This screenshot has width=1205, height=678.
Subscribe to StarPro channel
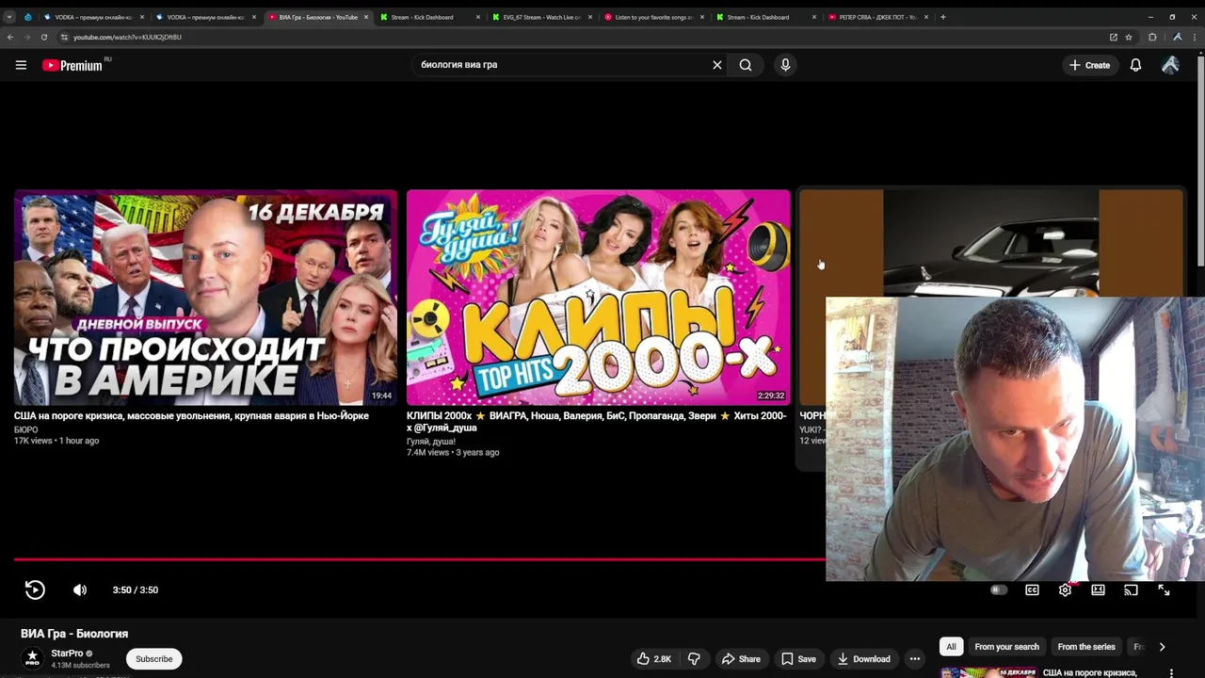coord(153,659)
